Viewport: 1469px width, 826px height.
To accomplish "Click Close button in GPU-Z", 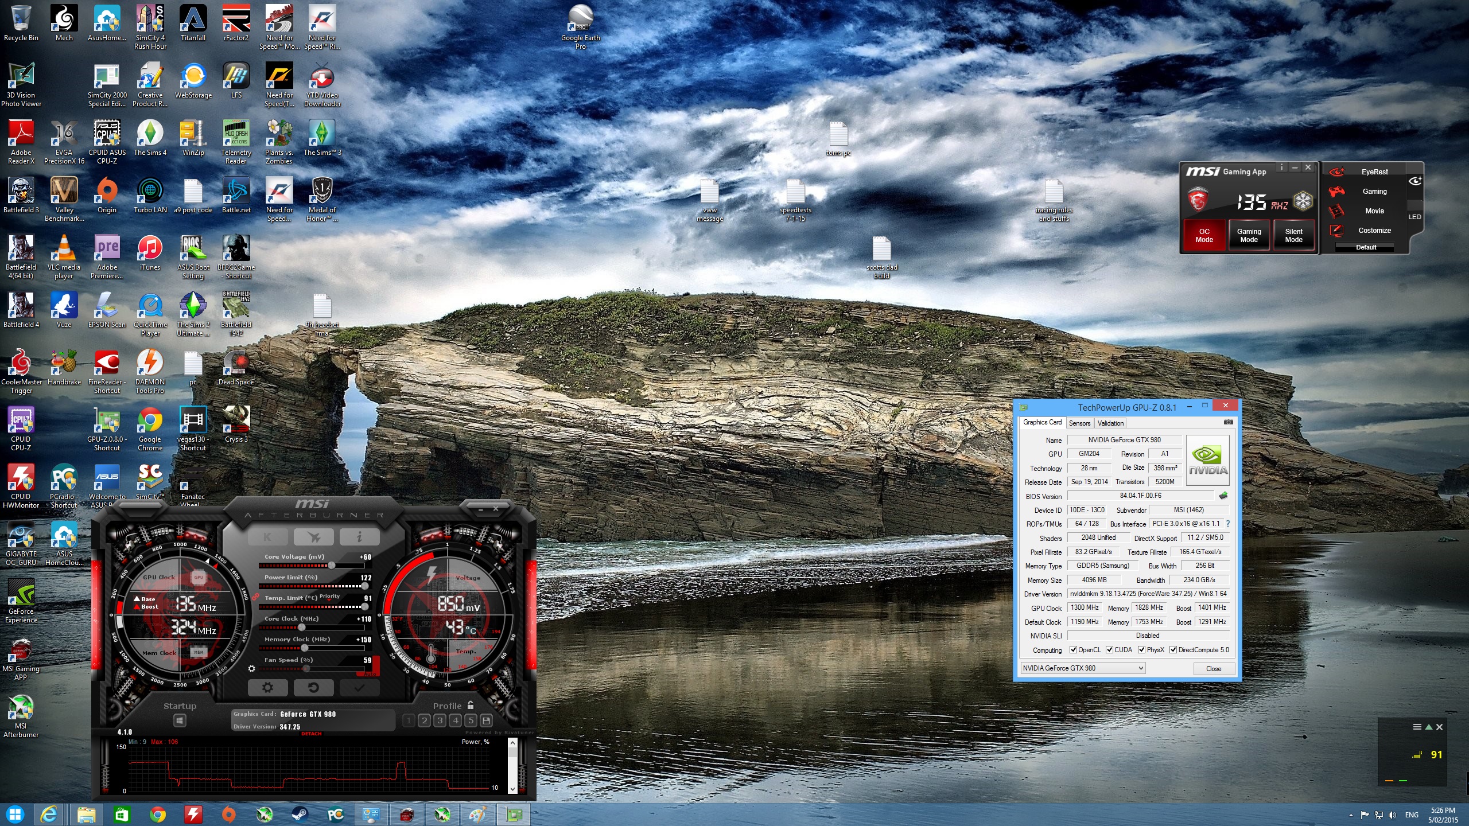I will [1214, 669].
